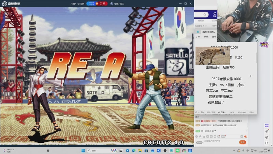Open the 编辑 menu in Notepad

(206, 37)
